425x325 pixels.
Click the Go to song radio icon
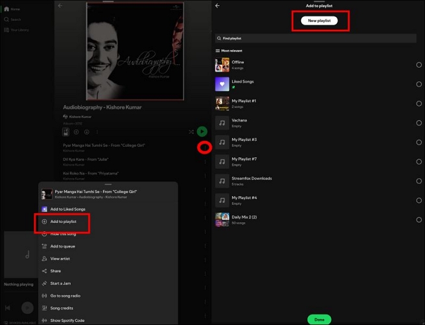point(44,296)
